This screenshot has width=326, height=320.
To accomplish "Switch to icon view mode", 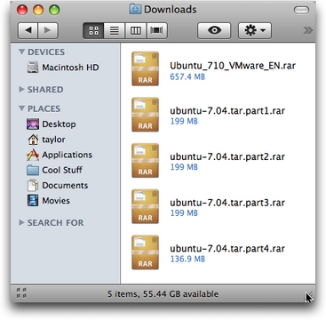I will pyautogui.click(x=93, y=30).
